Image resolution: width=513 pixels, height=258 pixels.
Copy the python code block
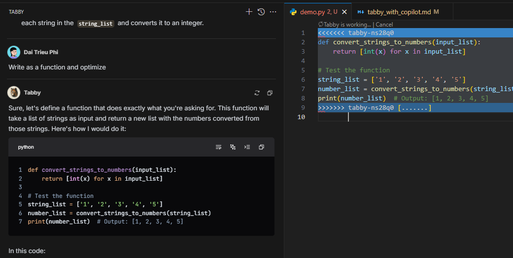click(262, 147)
